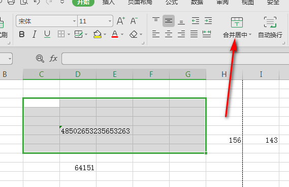This screenshot has width=289, height=187.
Task: Center text horizontally
Action: pos(169,34)
